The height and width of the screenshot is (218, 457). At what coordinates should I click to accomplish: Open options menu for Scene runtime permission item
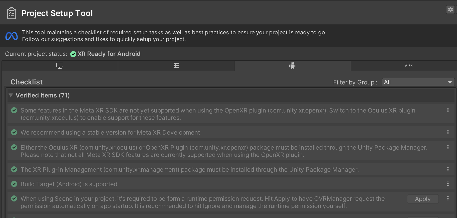point(448,198)
